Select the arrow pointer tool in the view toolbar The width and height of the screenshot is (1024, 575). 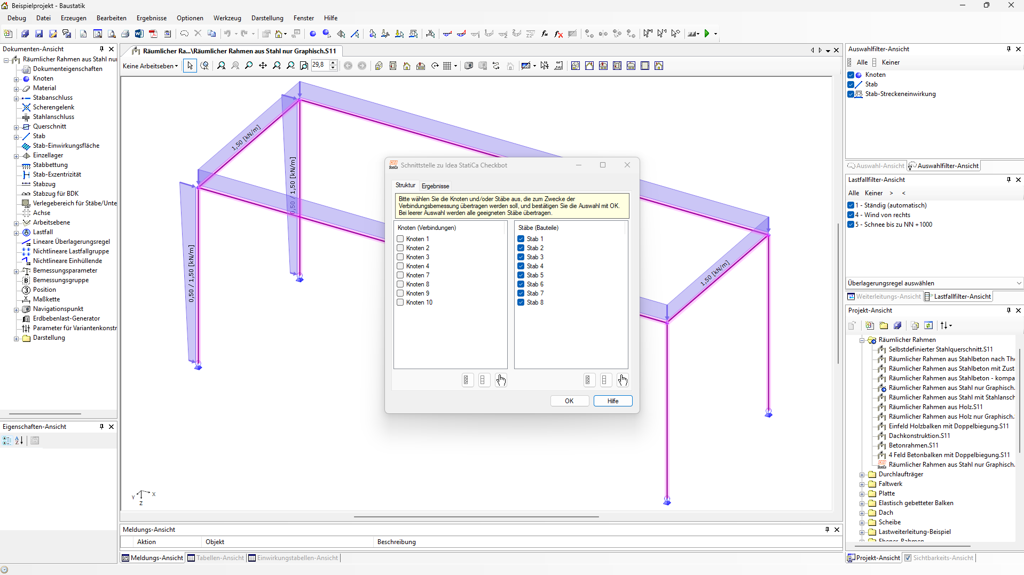tap(190, 66)
